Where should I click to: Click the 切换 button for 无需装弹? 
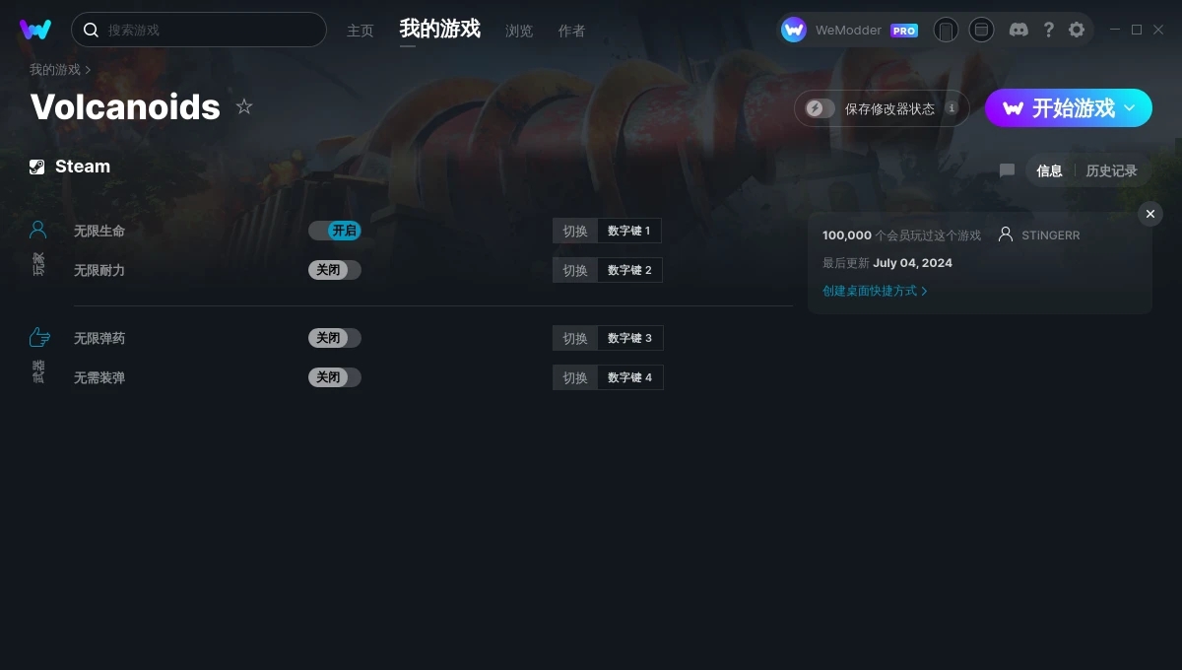point(575,377)
